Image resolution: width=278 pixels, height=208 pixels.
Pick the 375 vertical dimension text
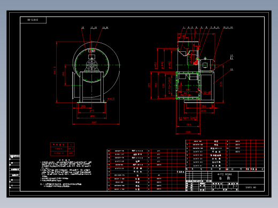[x=149, y=85]
